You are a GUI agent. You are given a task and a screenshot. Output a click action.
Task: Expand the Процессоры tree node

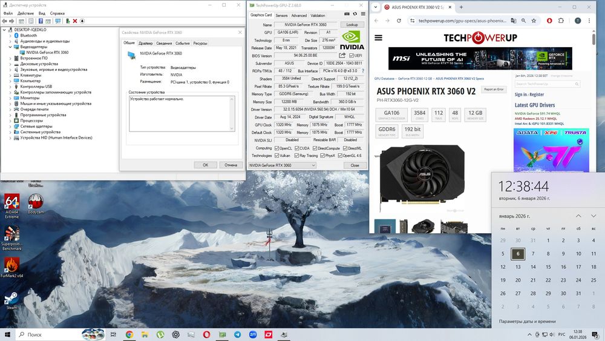[10, 121]
